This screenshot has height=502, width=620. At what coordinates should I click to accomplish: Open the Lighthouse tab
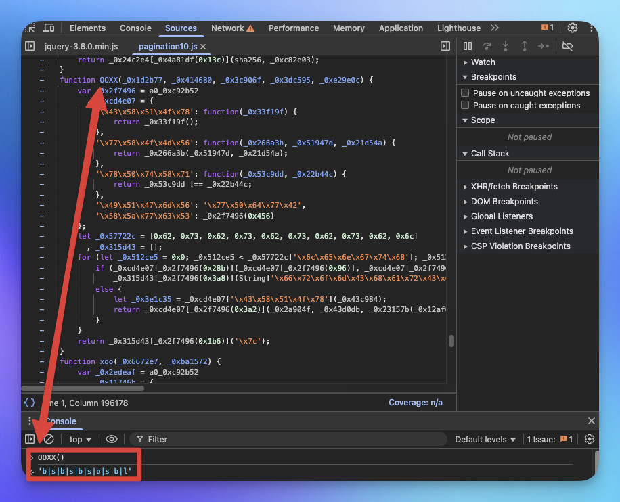pos(459,28)
